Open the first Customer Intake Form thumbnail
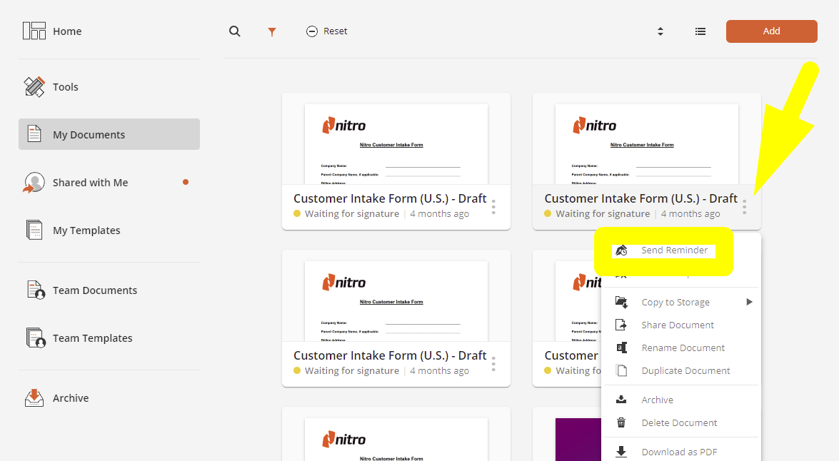This screenshot has height=461, width=839. click(x=396, y=143)
